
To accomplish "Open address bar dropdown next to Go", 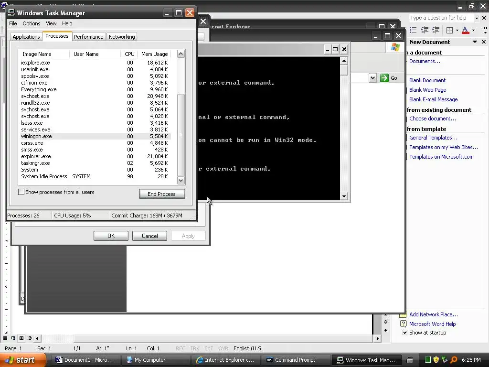I will 372,78.
